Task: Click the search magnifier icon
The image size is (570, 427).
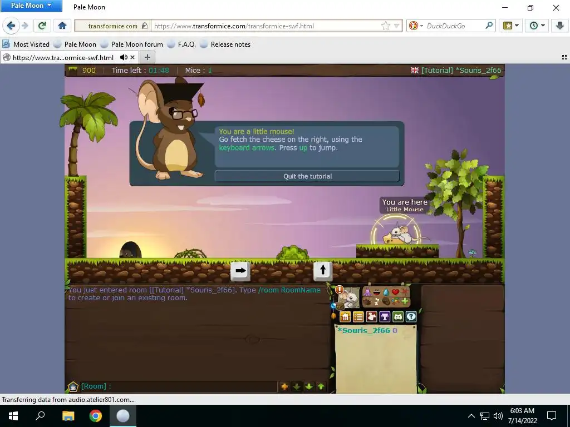Action: pyautogui.click(x=489, y=26)
